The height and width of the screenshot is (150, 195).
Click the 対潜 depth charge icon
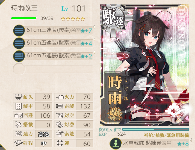coord(60,125)
